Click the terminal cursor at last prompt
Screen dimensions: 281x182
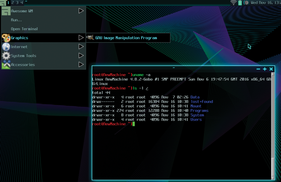coord(133,124)
